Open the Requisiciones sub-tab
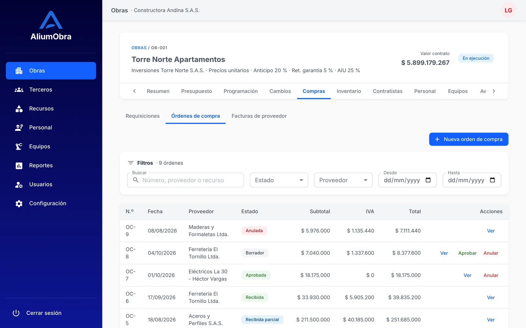The width and height of the screenshot is (526, 328). pyautogui.click(x=143, y=116)
